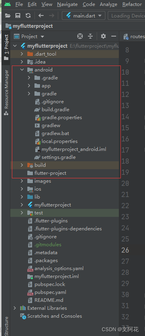Open the Project view type dropdown
Viewport: 145px width, 336px height.
pos(29,37)
